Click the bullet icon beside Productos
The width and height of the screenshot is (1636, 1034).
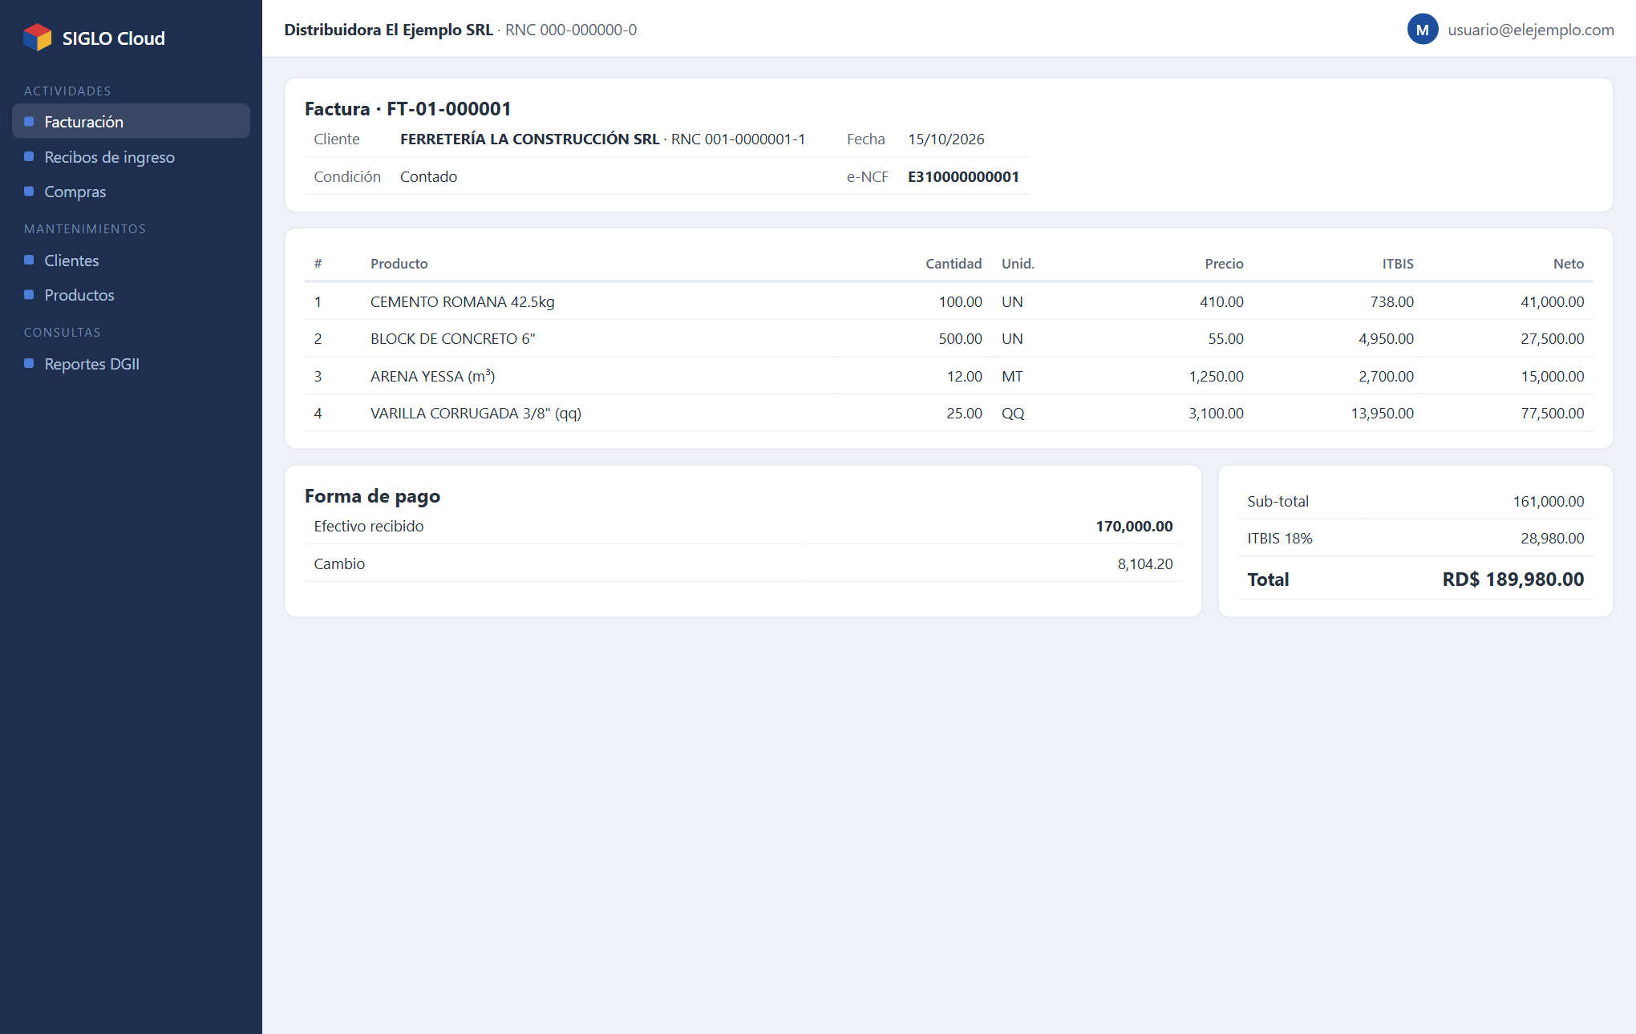coord(29,295)
